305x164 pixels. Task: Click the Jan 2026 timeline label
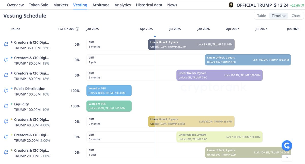(203, 29)
